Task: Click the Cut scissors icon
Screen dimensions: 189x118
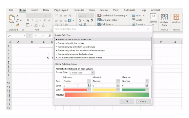Action: [x=17, y=16]
